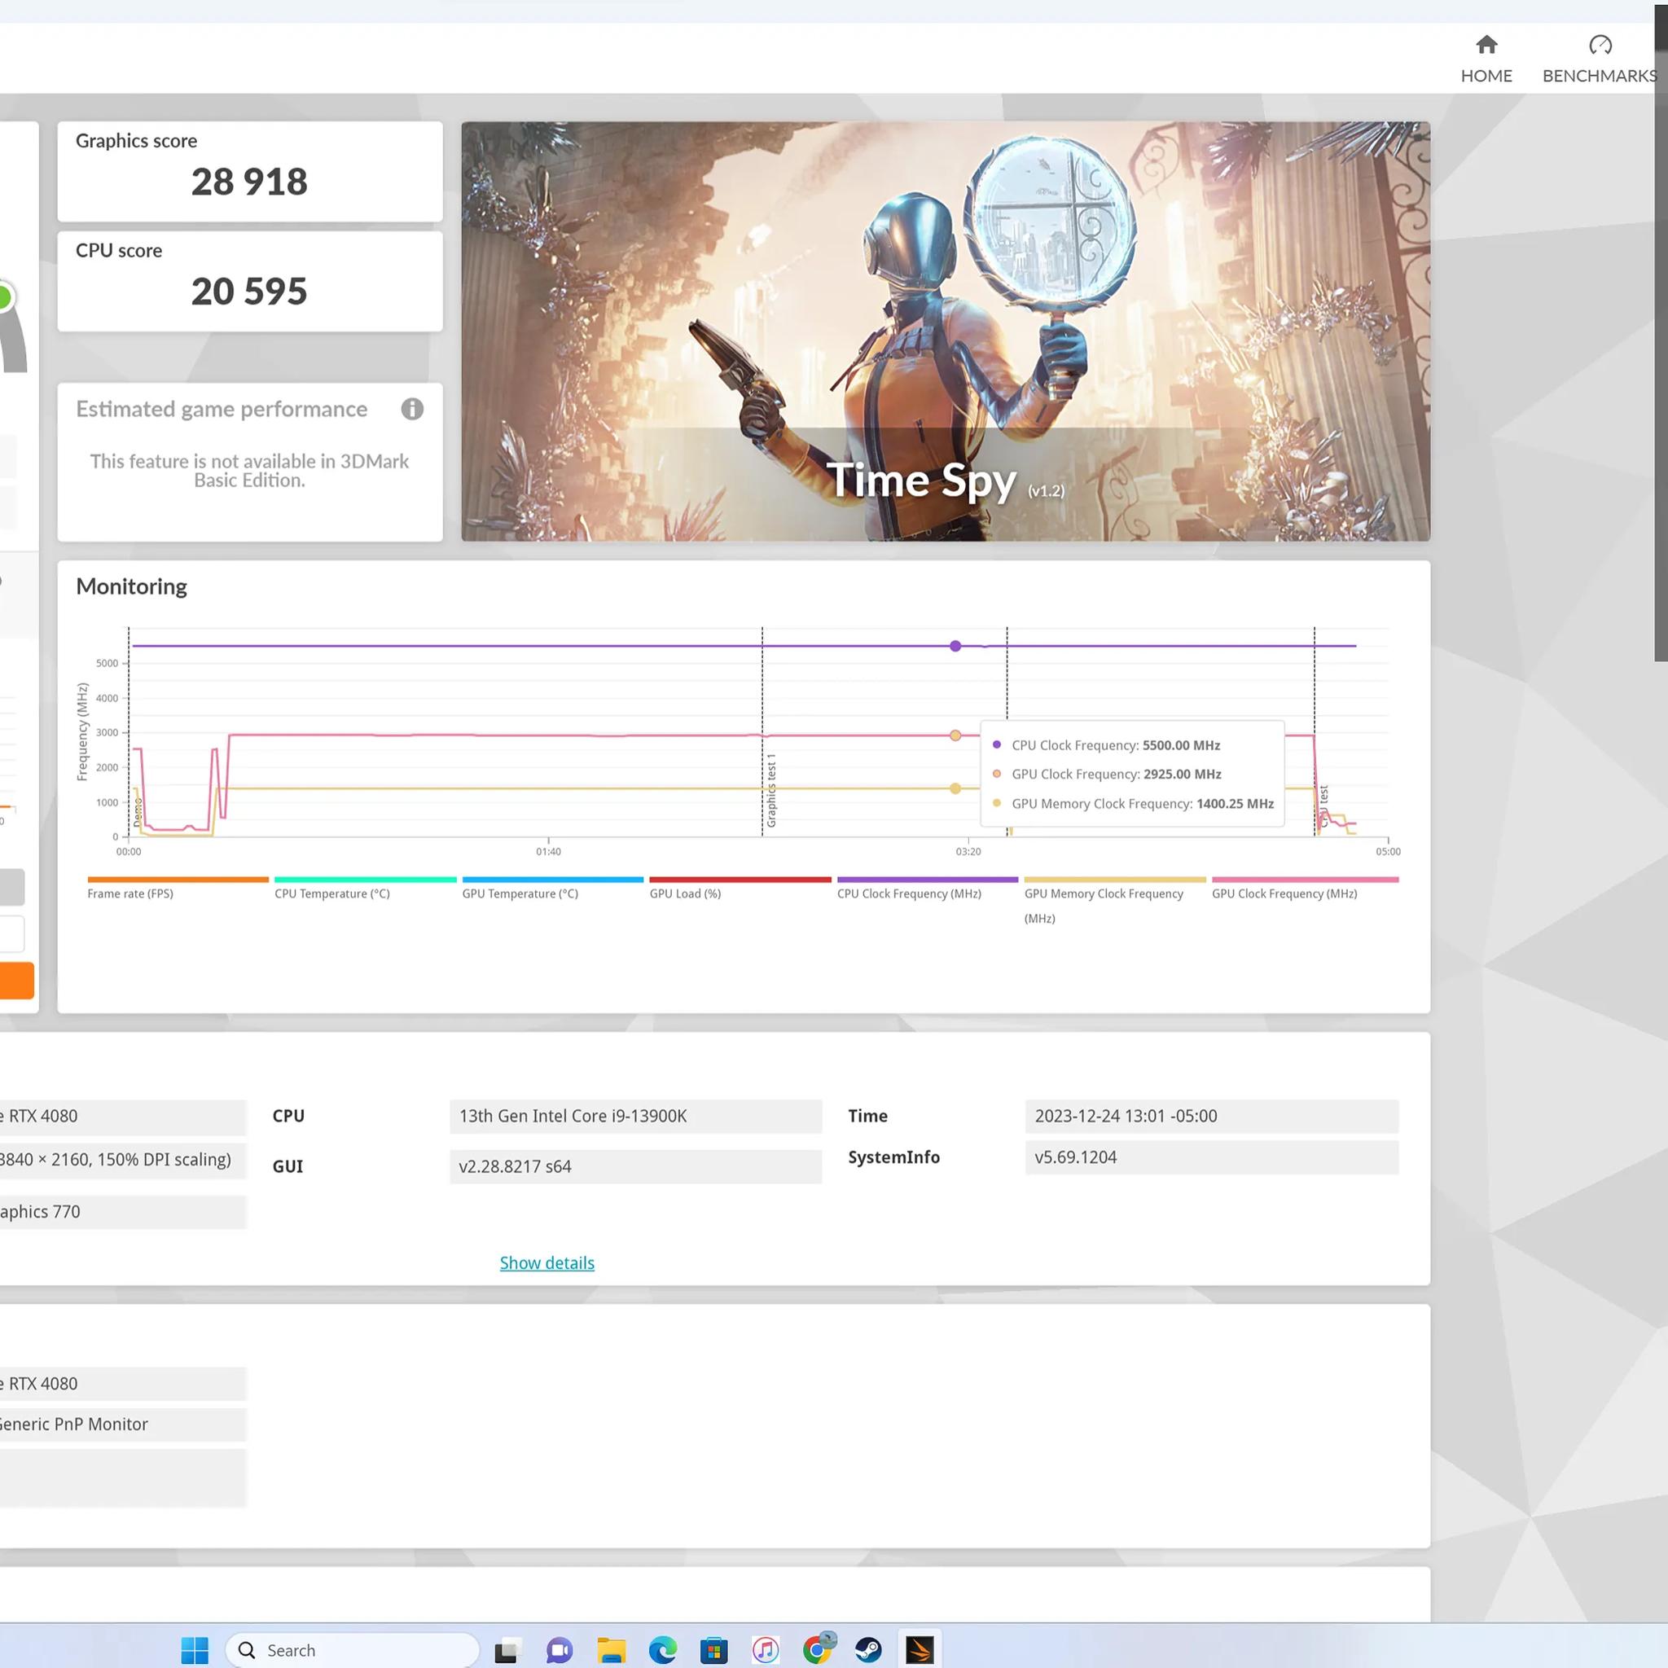Click the magnifier icon in taskbar Search
Viewport: 1668px width, 1668px height.
pos(246,1650)
